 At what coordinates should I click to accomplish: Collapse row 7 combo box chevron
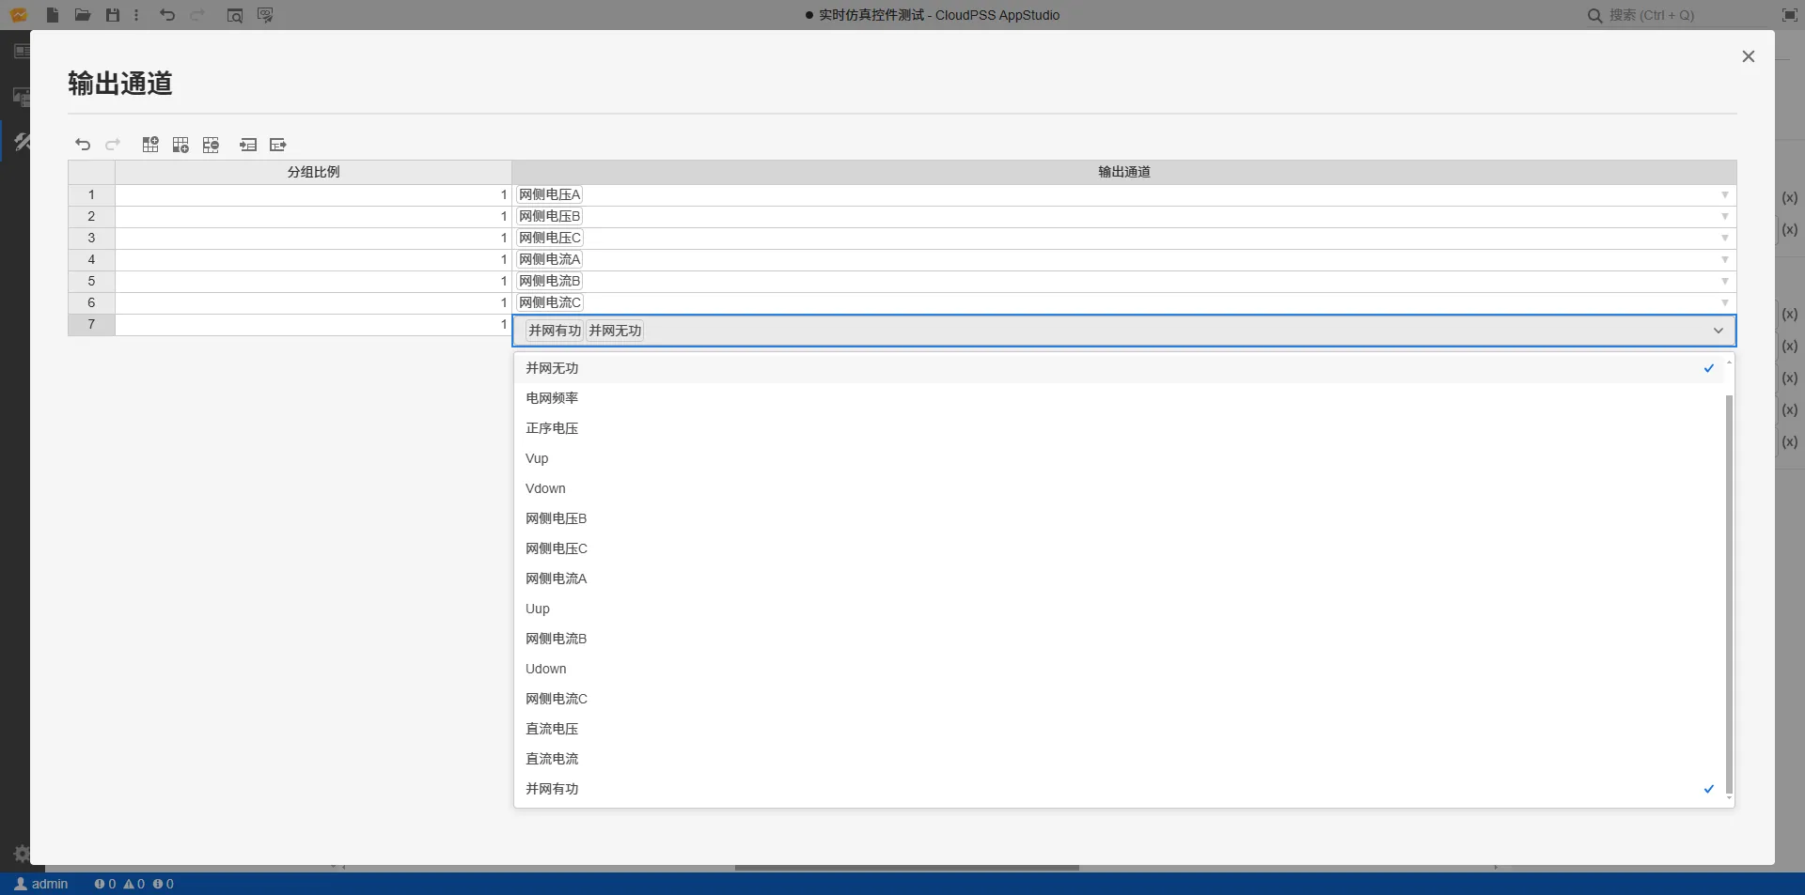pyautogui.click(x=1719, y=331)
